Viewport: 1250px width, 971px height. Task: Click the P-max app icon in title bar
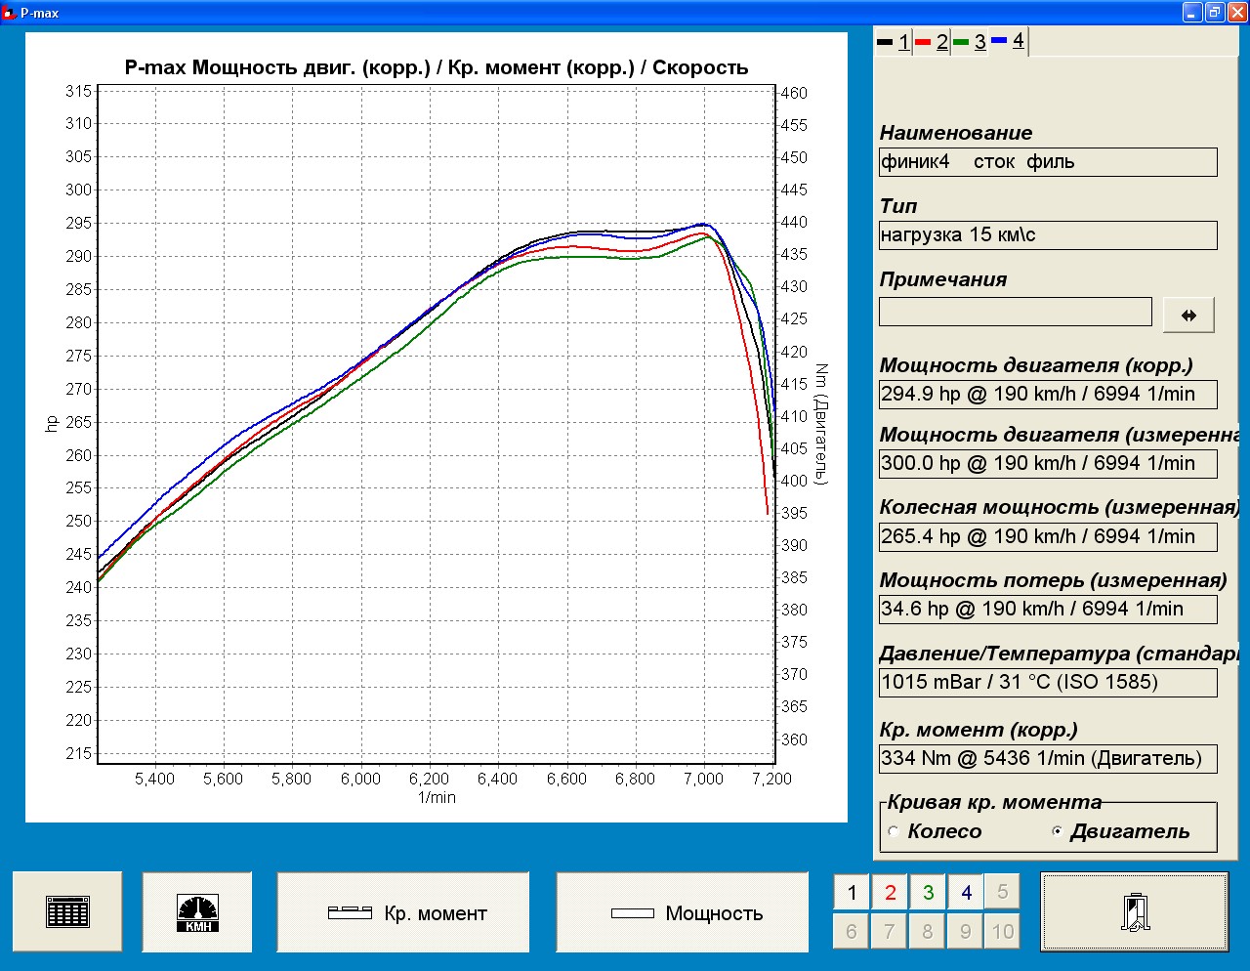coord(10,13)
